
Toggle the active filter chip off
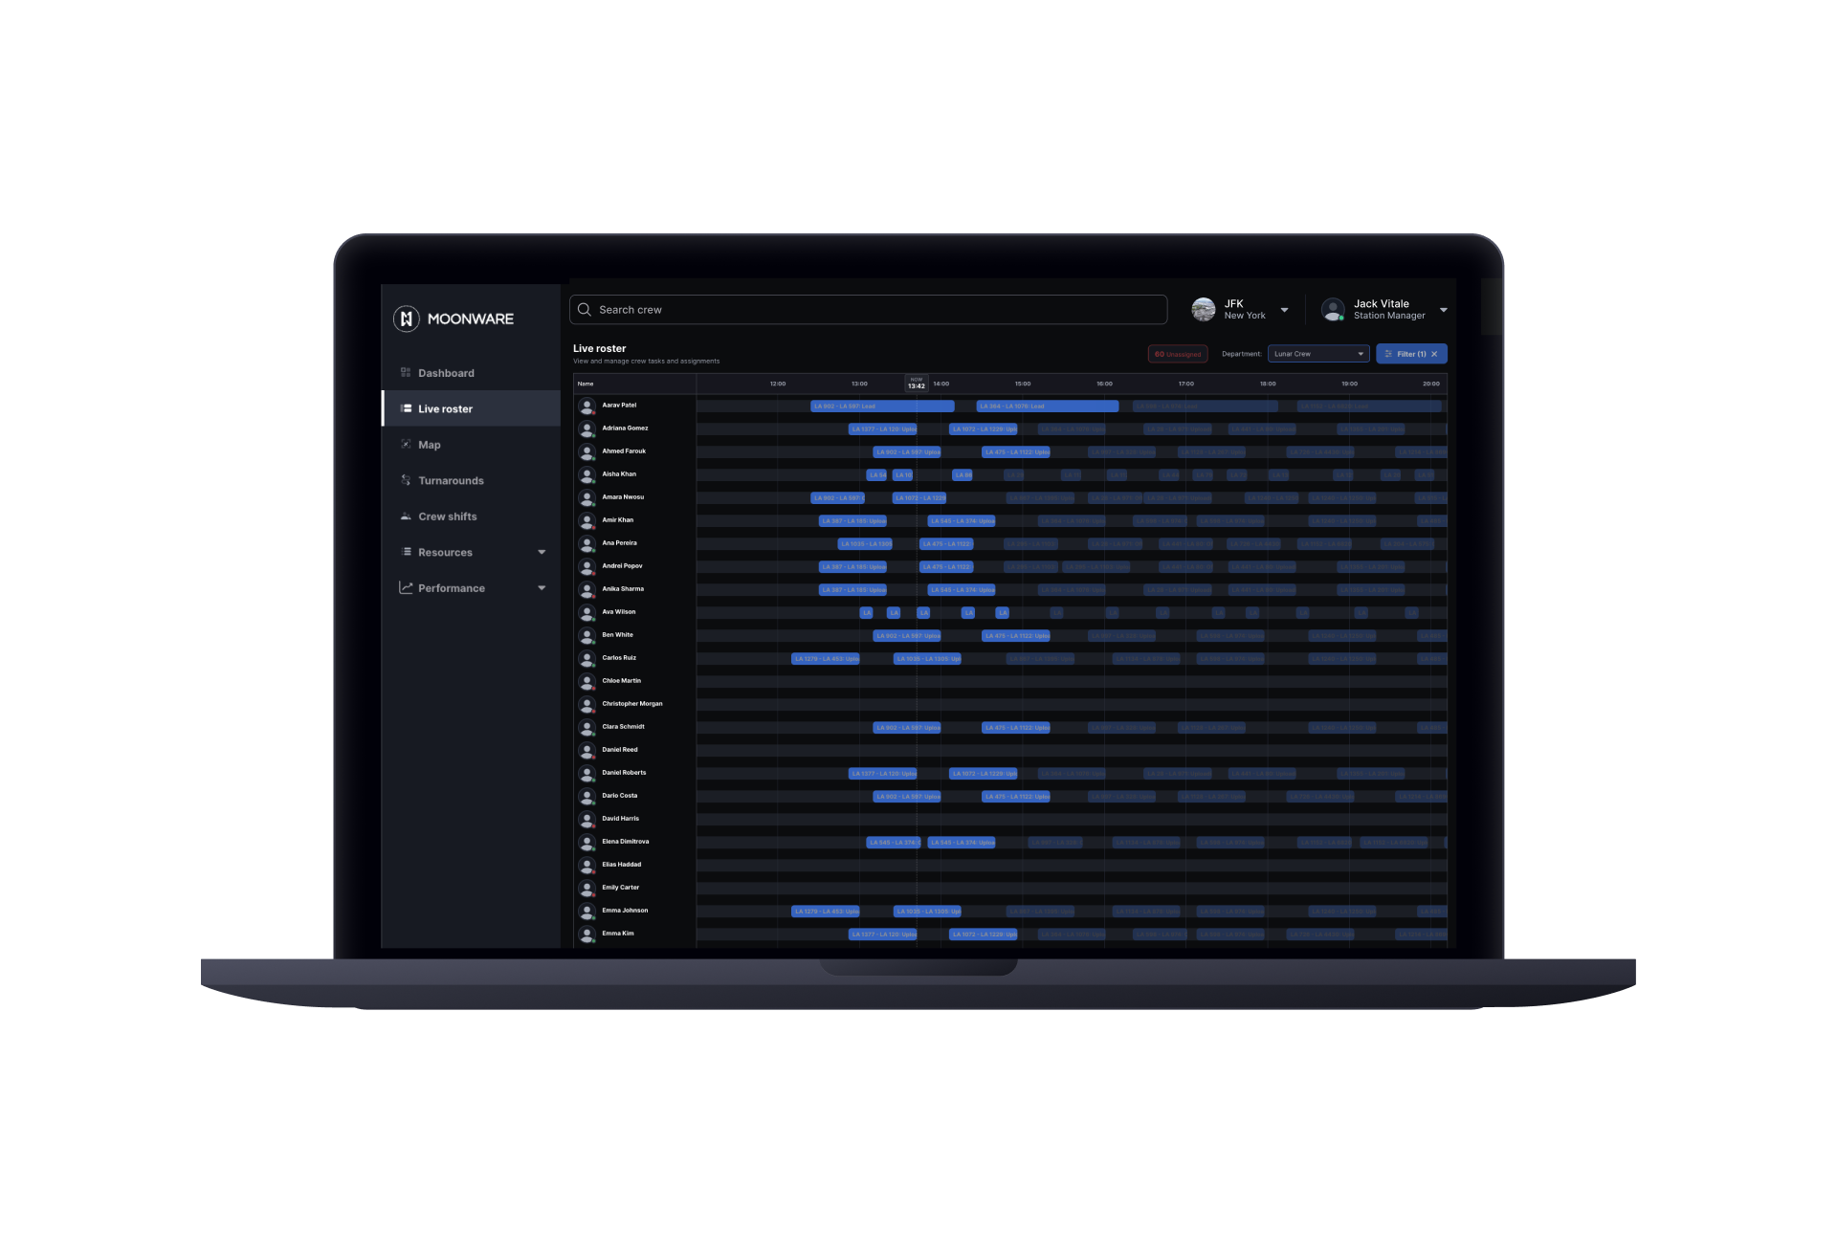tap(1438, 353)
